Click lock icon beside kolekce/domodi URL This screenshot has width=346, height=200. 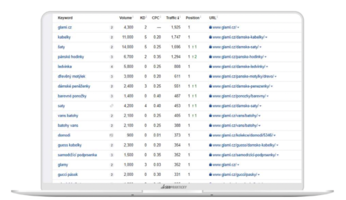tap(210, 135)
